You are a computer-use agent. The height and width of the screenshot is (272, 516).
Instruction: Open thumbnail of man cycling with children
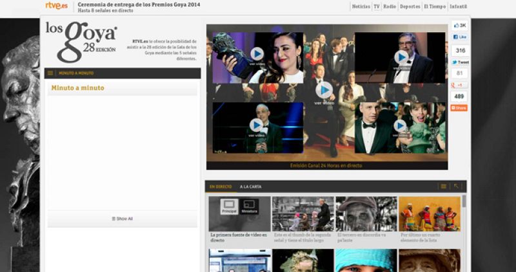pyautogui.click(x=303, y=214)
